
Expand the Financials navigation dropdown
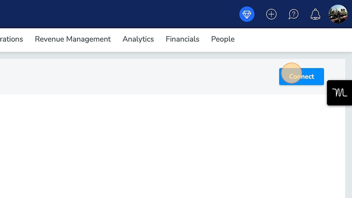click(x=182, y=39)
